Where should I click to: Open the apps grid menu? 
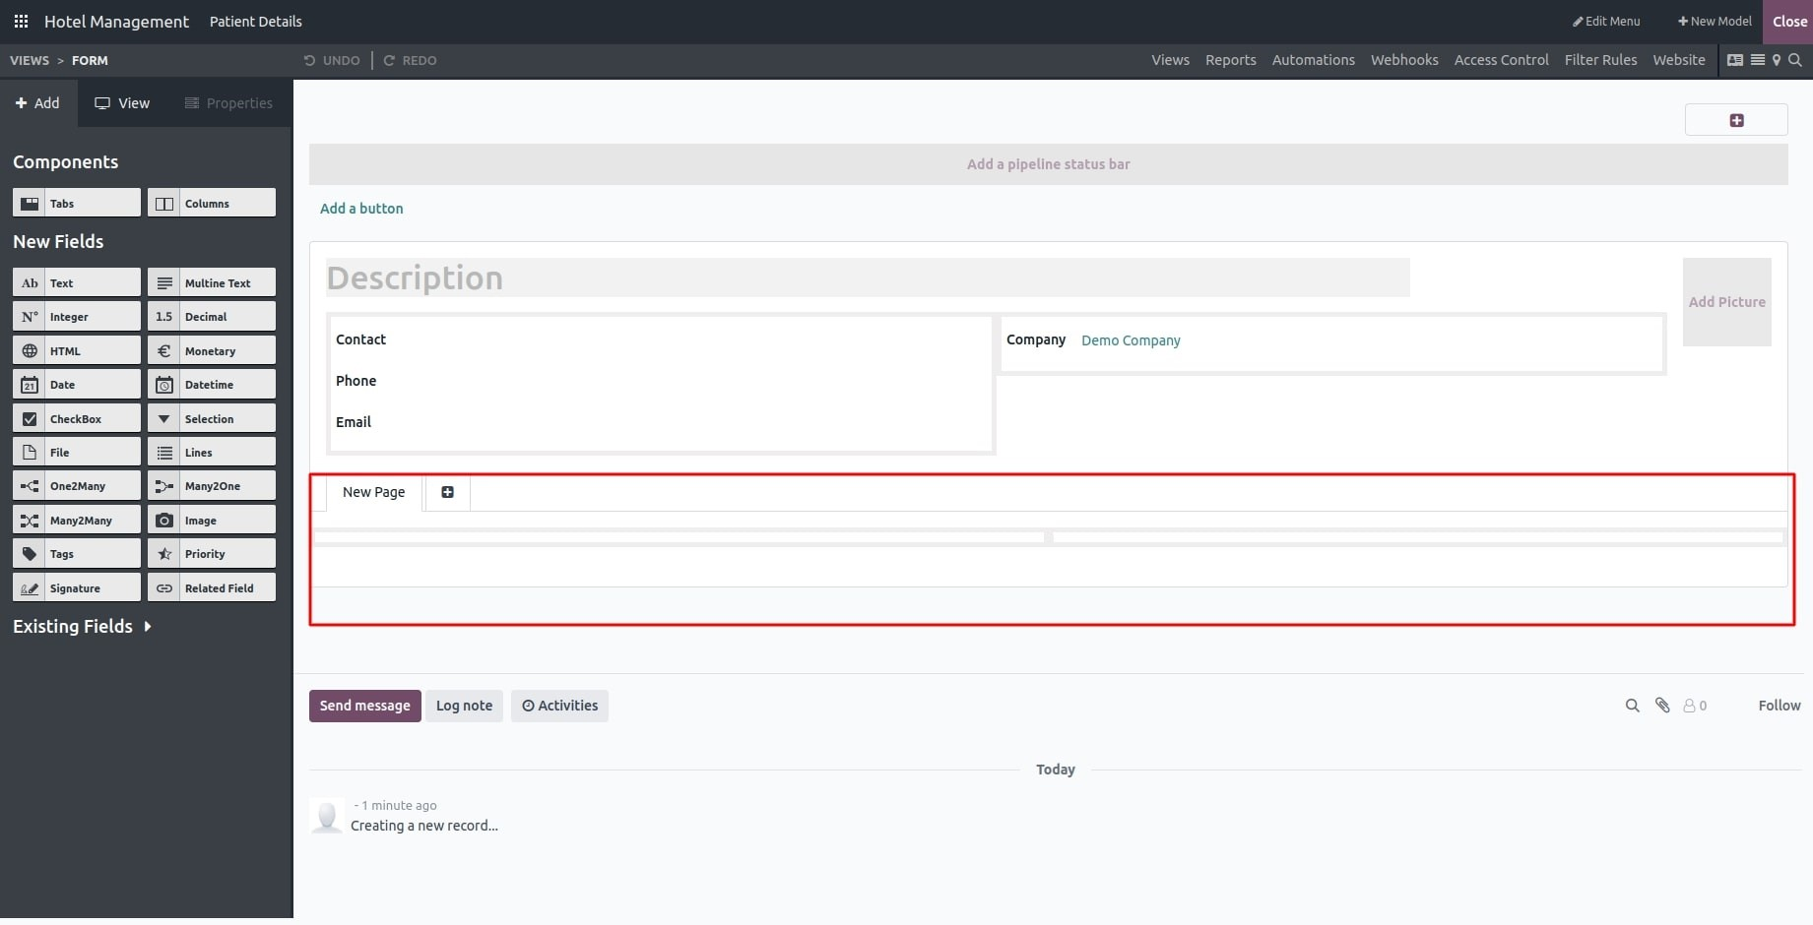pyautogui.click(x=21, y=21)
